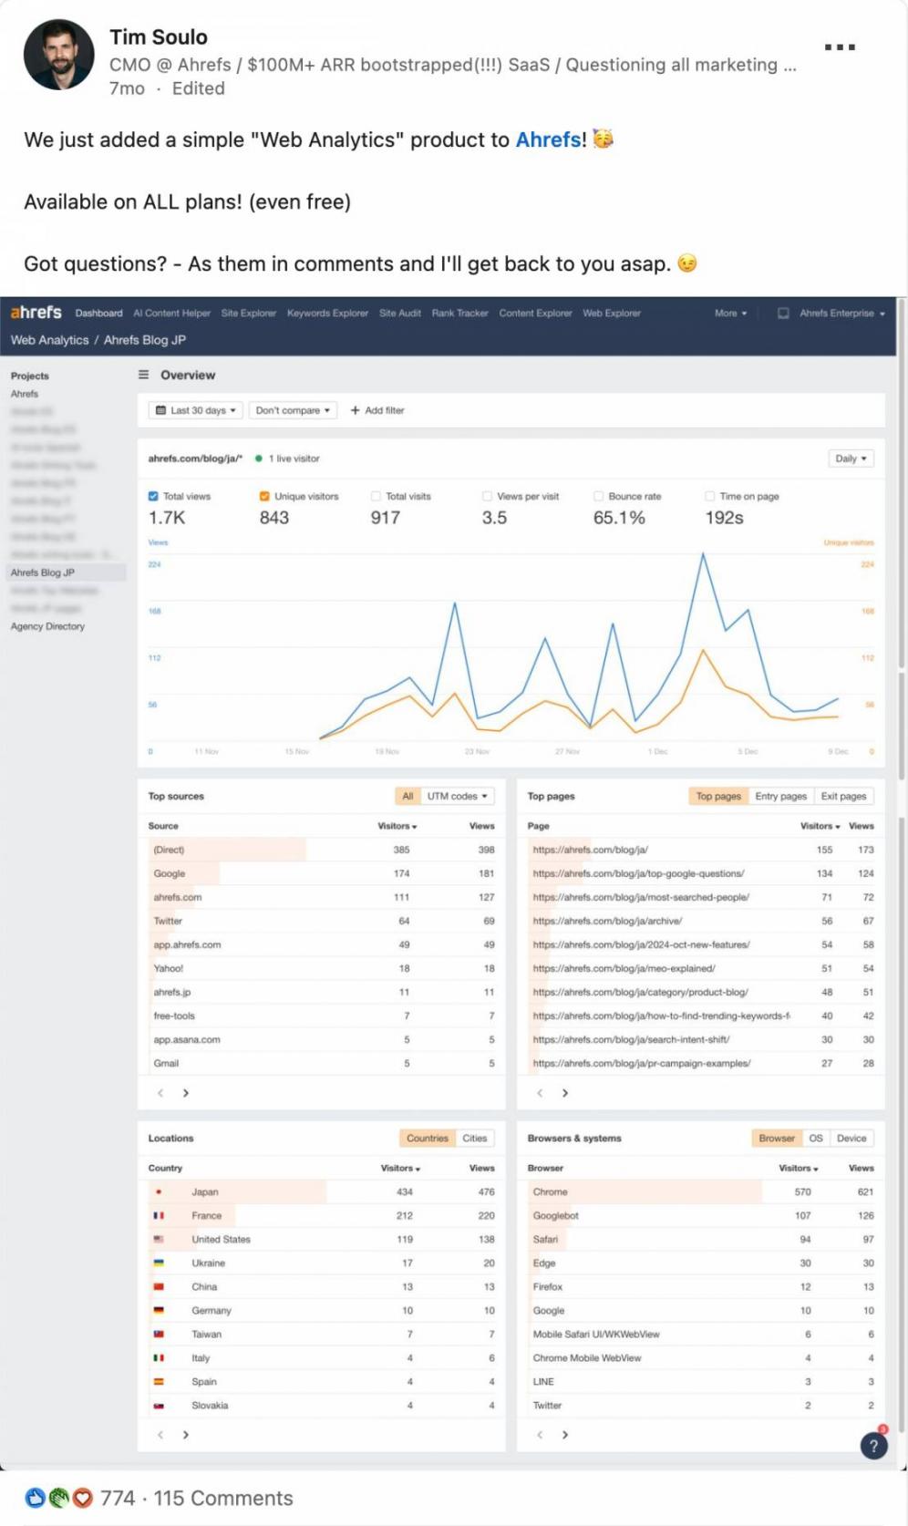
Task: Toggle the sidebar hamburger icon beside Overview
Action: [x=143, y=375]
